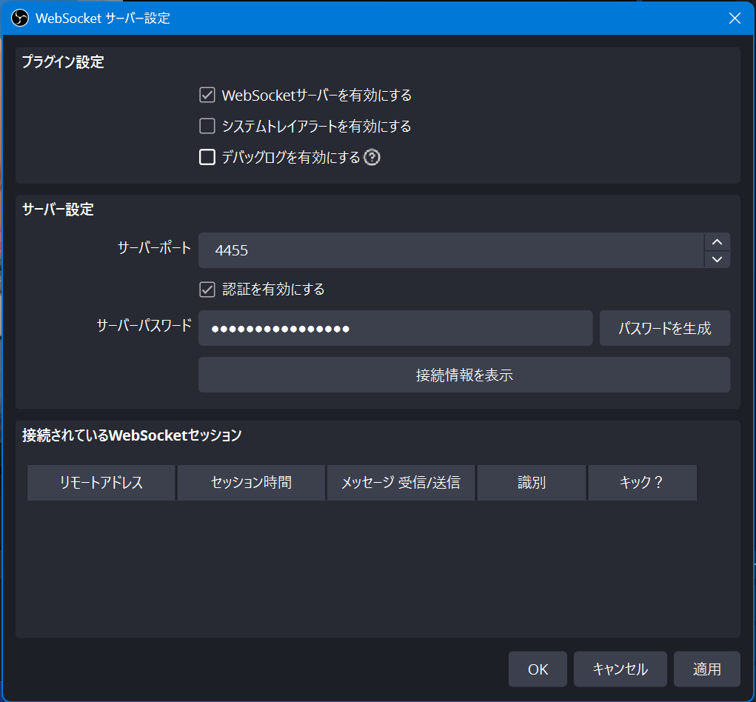Select the 識別 column header
Viewport: 756px width, 702px height.
(532, 483)
